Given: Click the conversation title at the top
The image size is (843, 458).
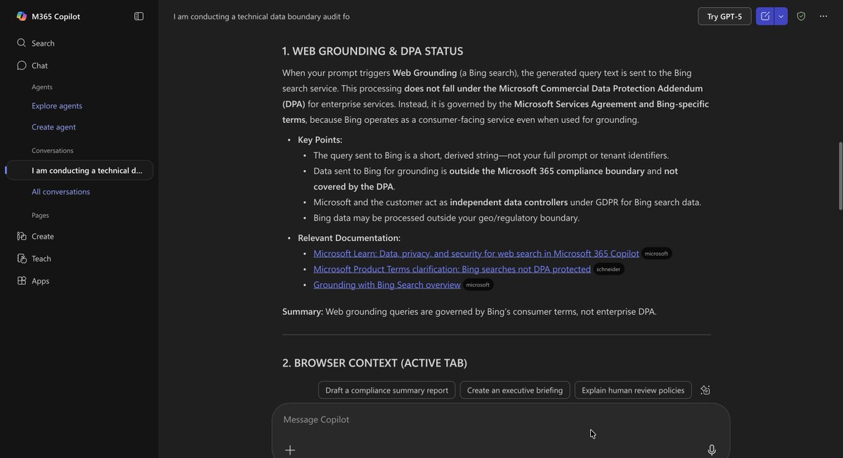Looking at the screenshot, I should (261, 16).
